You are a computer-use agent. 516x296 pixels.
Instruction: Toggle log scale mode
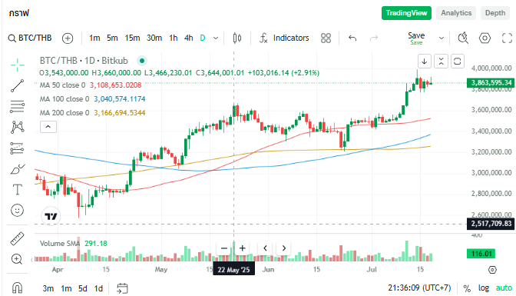pos(484,288)
